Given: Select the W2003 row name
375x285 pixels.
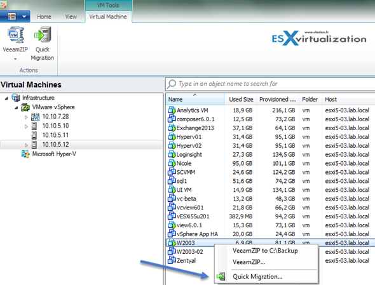Looking at the screenshot, I should coord(186,243).
